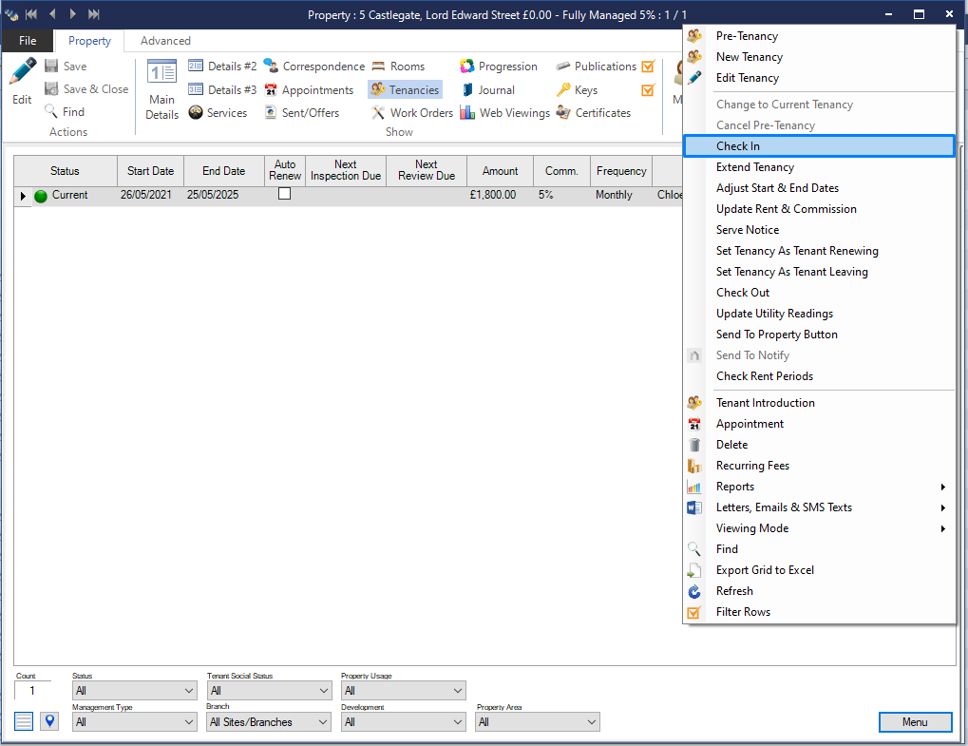Switch to list view icon
The height and width of the screenshot is (746, 968).
click(24, 721)
